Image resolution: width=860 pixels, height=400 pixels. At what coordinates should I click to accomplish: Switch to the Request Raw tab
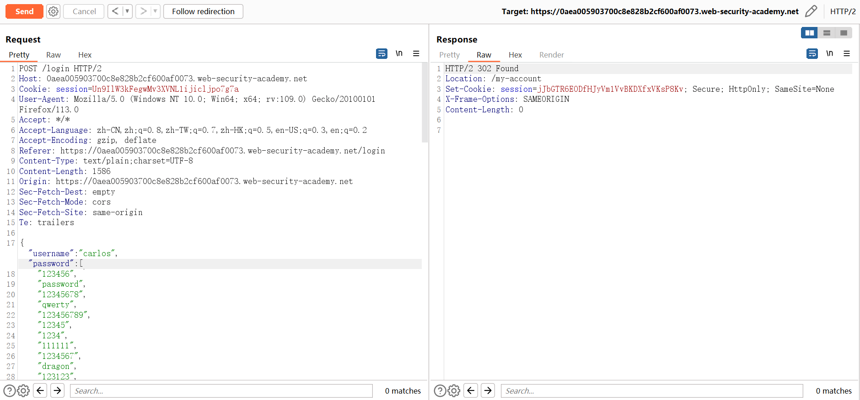pos(54,55)
